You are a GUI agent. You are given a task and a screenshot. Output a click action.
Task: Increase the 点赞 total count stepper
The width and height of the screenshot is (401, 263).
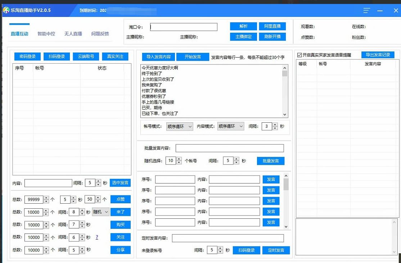[46, 198]
